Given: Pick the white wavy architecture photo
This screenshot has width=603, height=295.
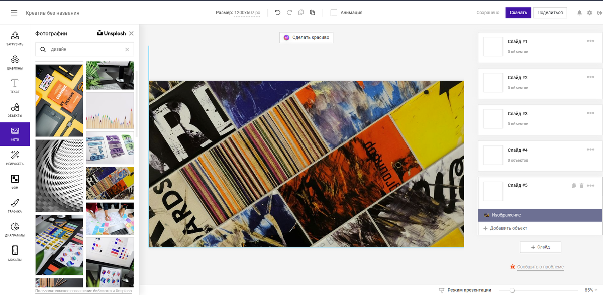Looking at the screenshot, I should pyautogui.click(x=59, y=176).
